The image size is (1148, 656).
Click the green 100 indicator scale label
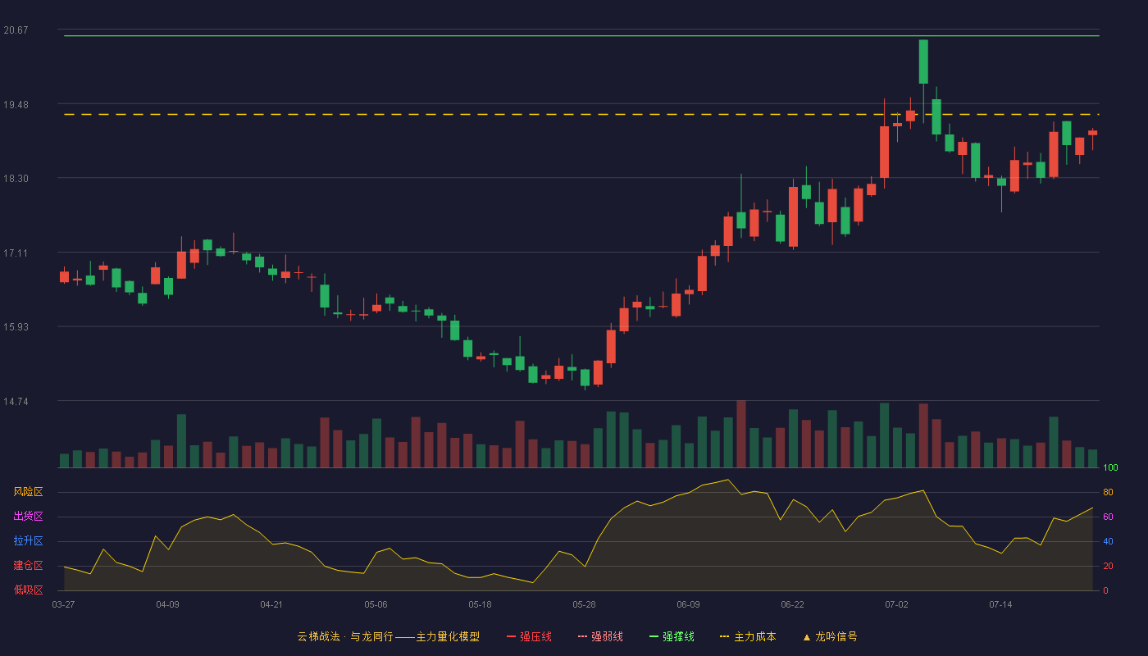[x=1110, y=468]
